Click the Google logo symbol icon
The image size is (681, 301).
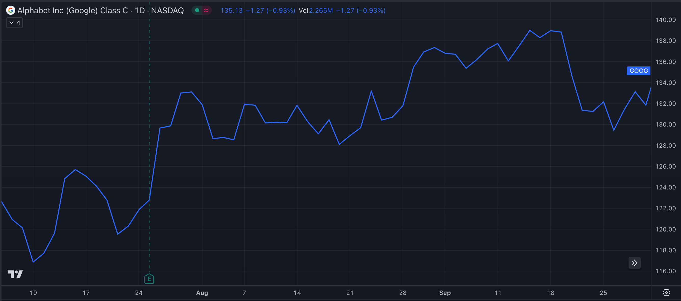(x=11, y=10)
